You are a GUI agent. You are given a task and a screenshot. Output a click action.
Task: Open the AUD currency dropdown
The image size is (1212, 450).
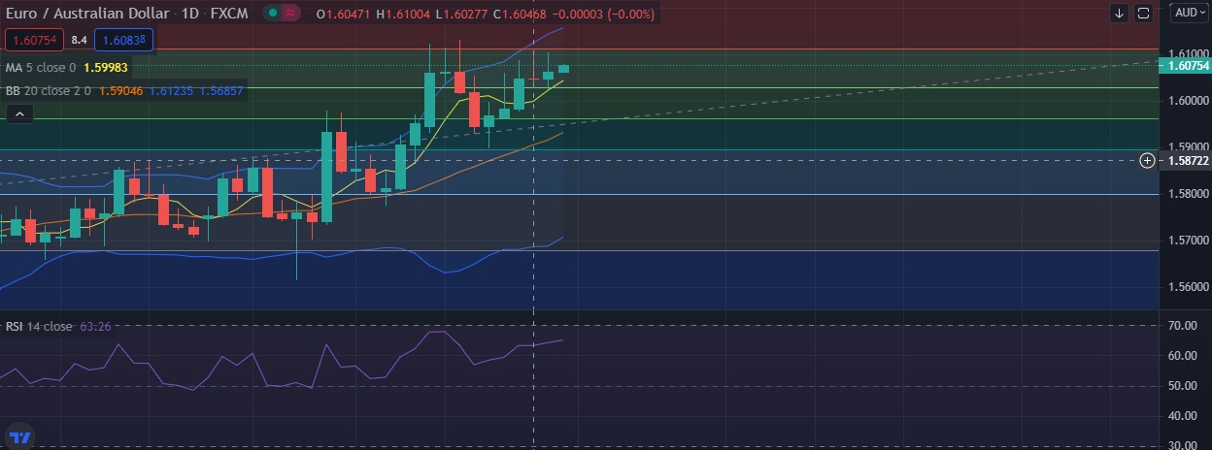[x=1190, y=13]
